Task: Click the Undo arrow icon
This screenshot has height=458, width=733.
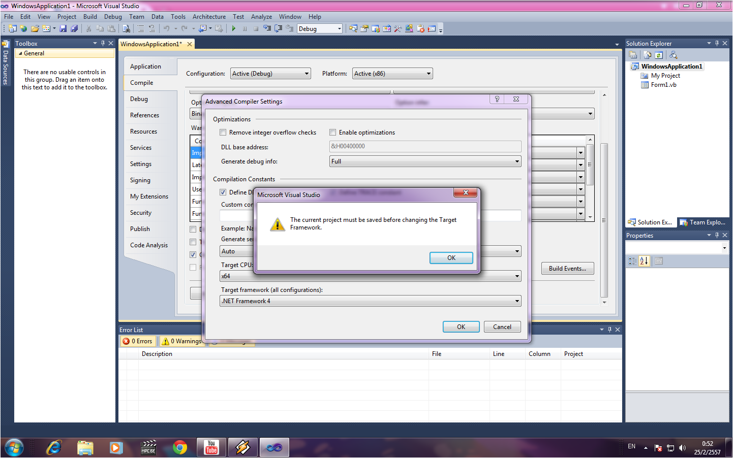Action: (166, 29)
